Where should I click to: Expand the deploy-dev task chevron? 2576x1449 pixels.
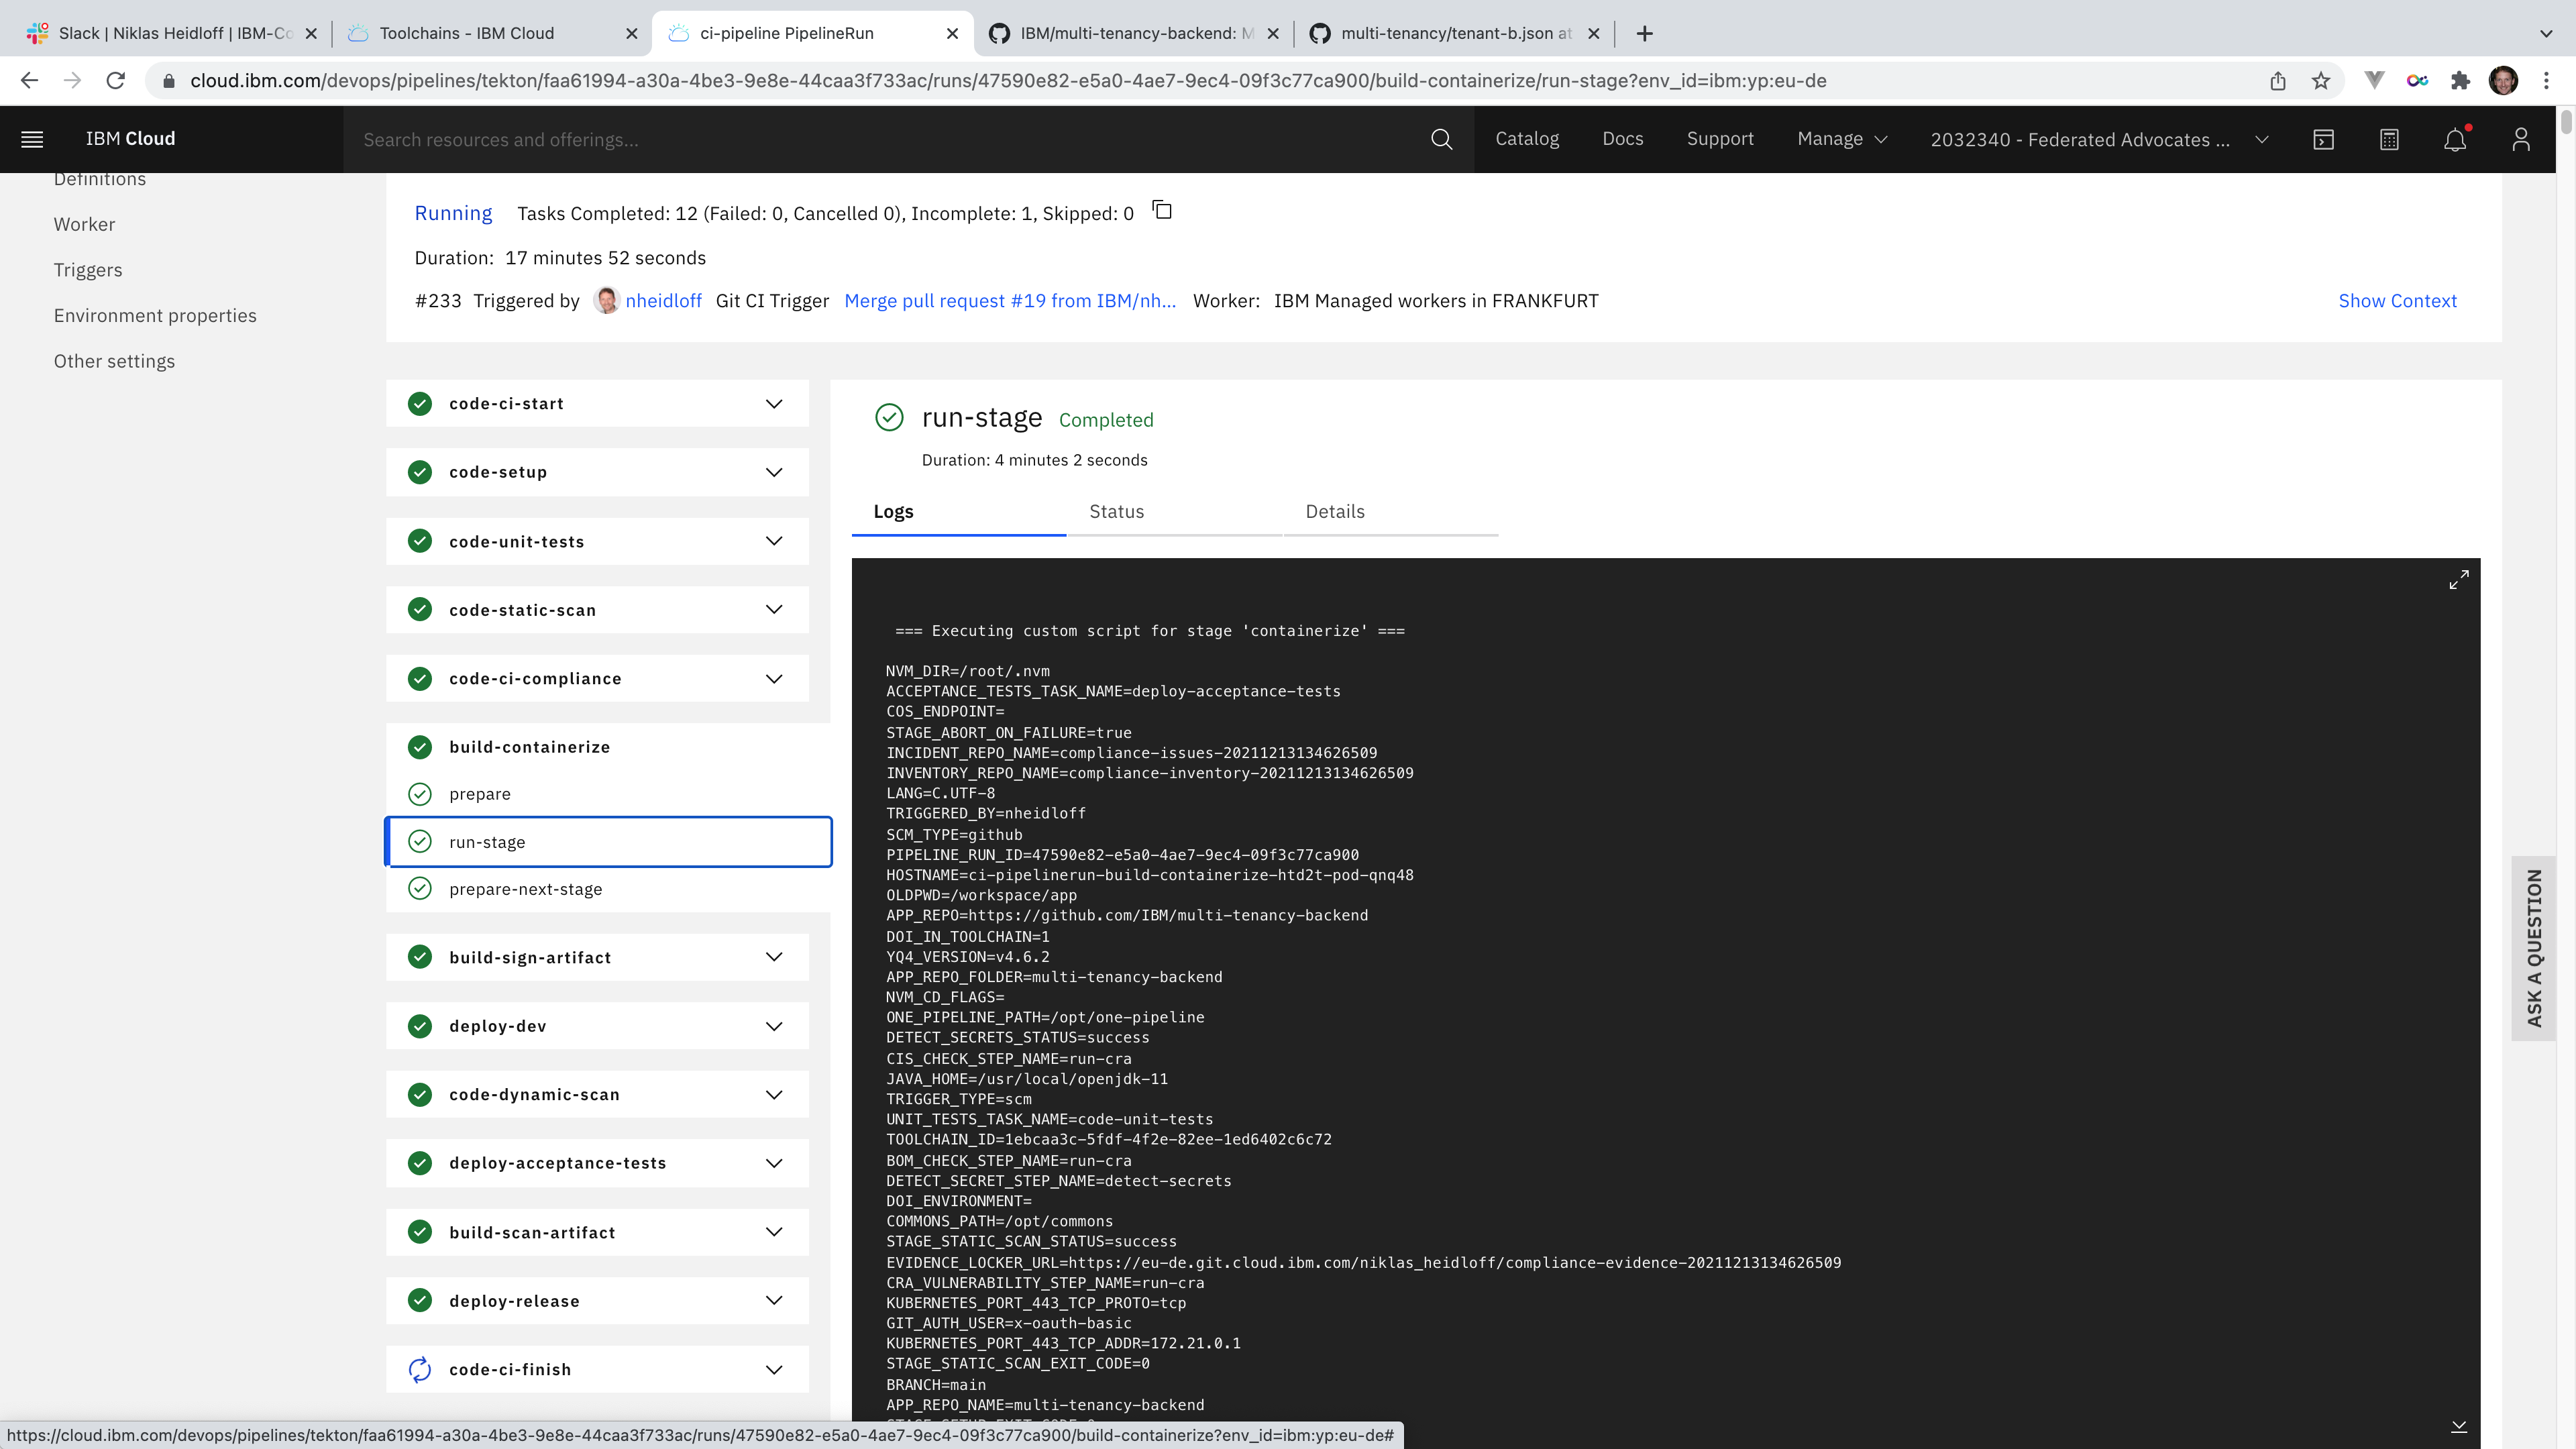coord(774,1026)
